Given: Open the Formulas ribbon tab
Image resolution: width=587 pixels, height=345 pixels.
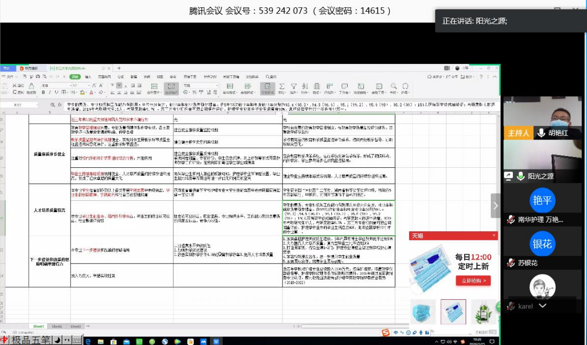Looking at the screenshot, I should coord(120,77).
